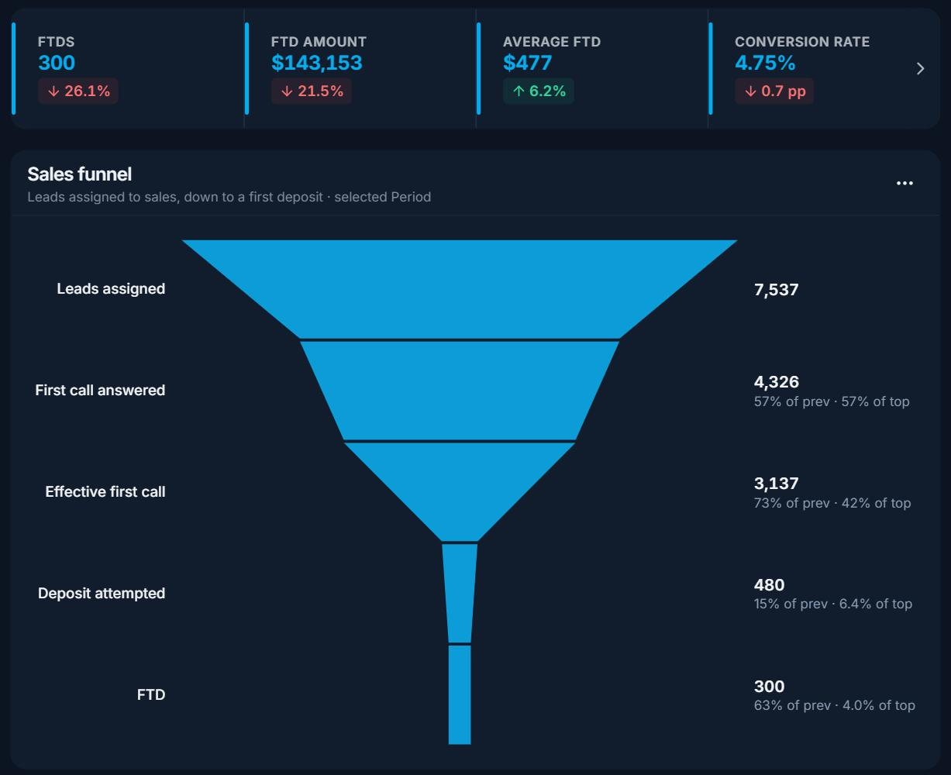Click the '73% of prev · 42% of top' text
951x775 pixels.
(832, 503)
